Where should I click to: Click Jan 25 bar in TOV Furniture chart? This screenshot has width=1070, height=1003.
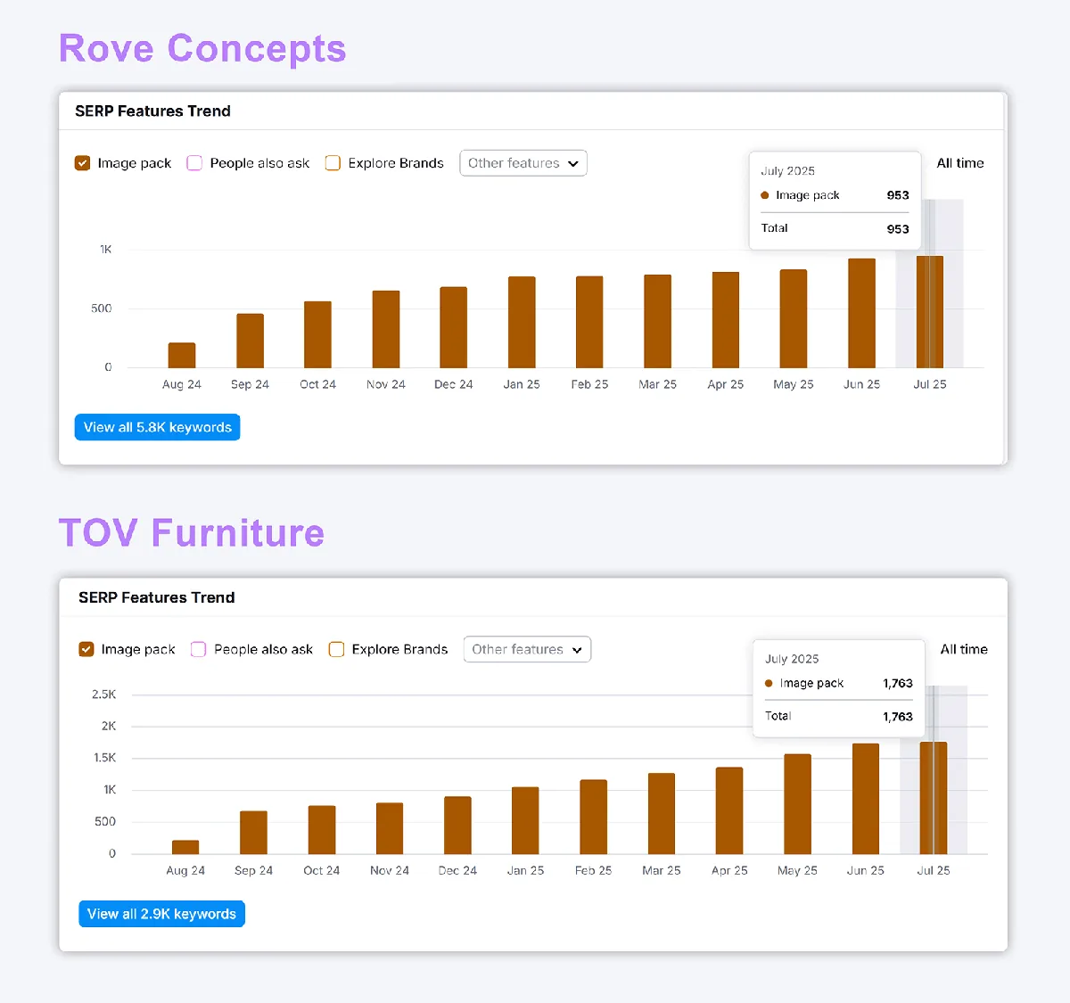coord(525,820)
